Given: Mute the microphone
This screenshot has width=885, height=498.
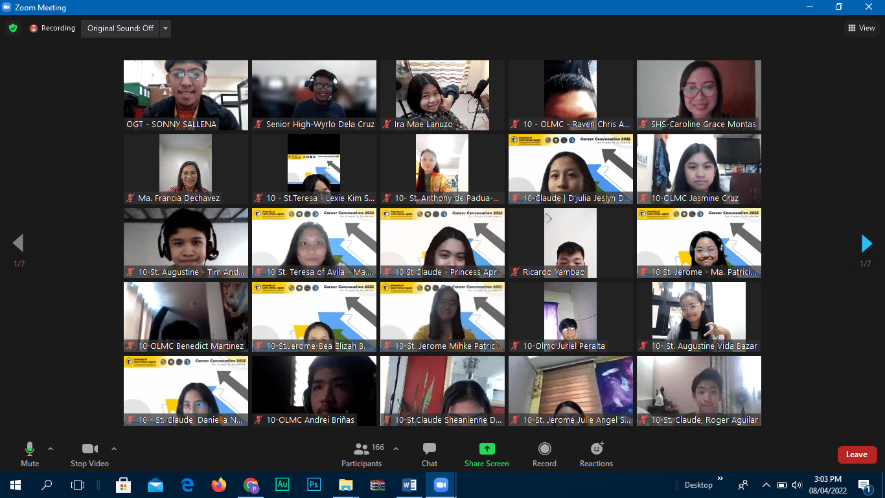Looking at the screenshot, I should (x=30, y=454).
